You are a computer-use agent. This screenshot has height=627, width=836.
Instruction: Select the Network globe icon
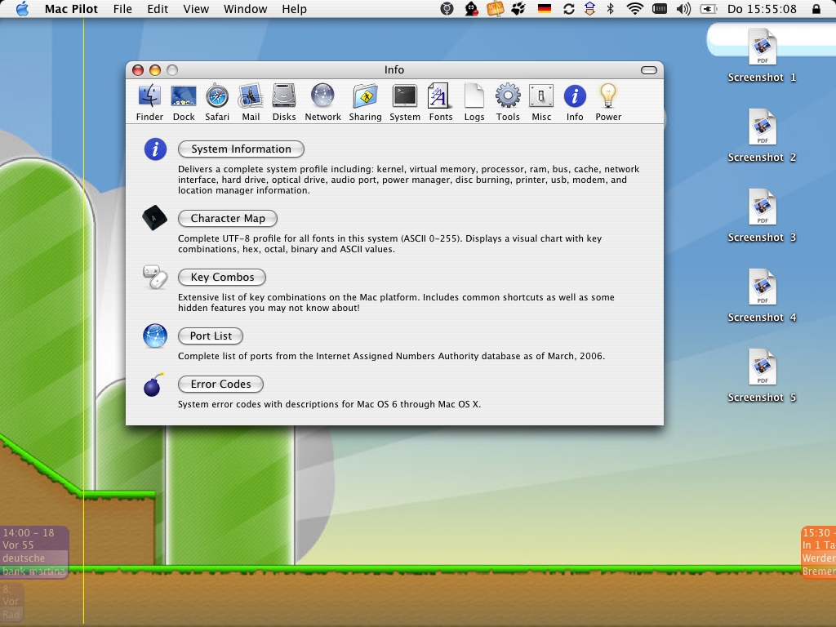(322, 102)
